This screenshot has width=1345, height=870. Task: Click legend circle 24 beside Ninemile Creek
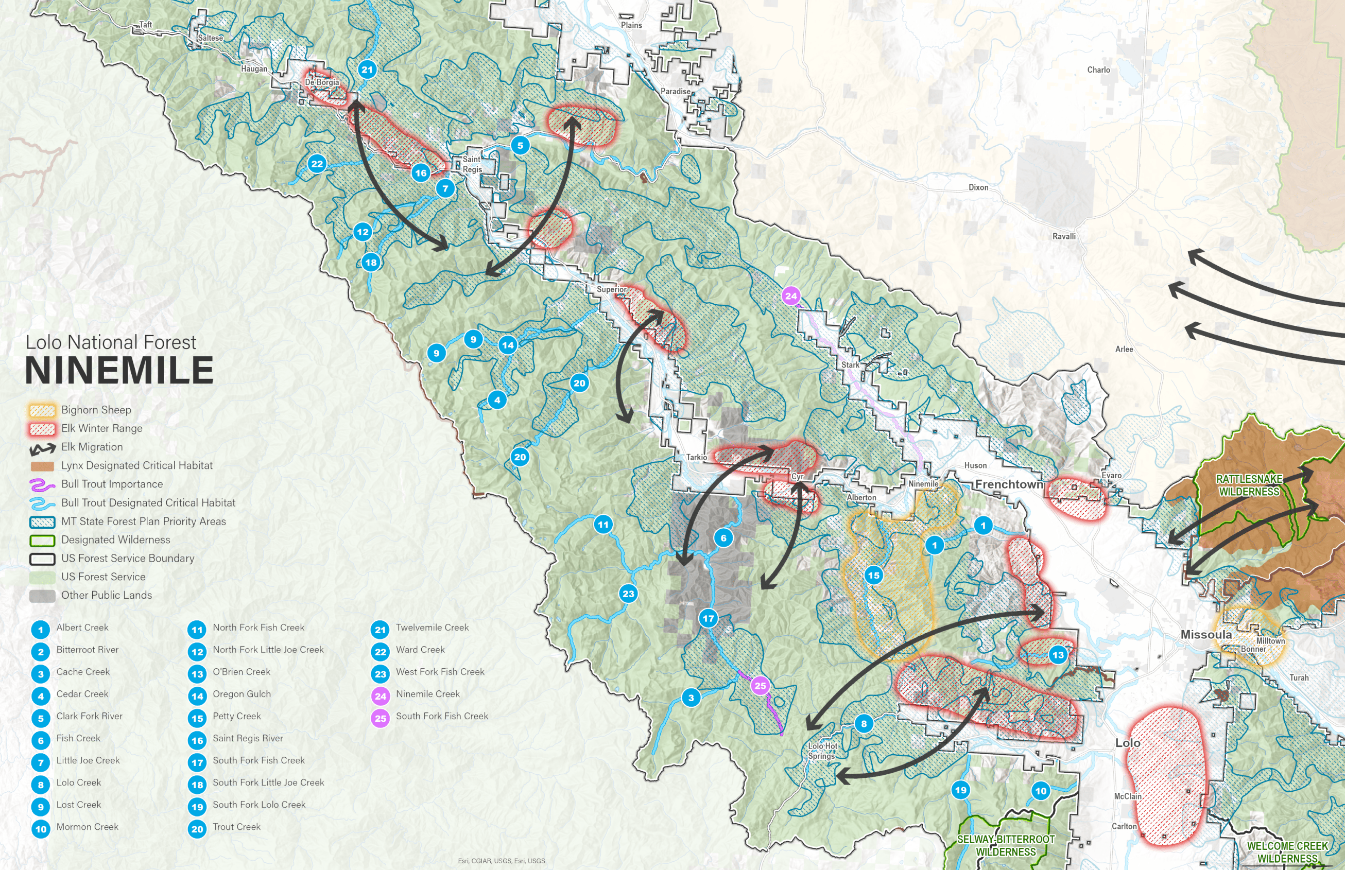(381, 696)
